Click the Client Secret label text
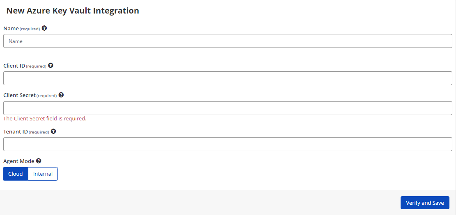Viewport: 456px width, 215px height. [19, 95]
